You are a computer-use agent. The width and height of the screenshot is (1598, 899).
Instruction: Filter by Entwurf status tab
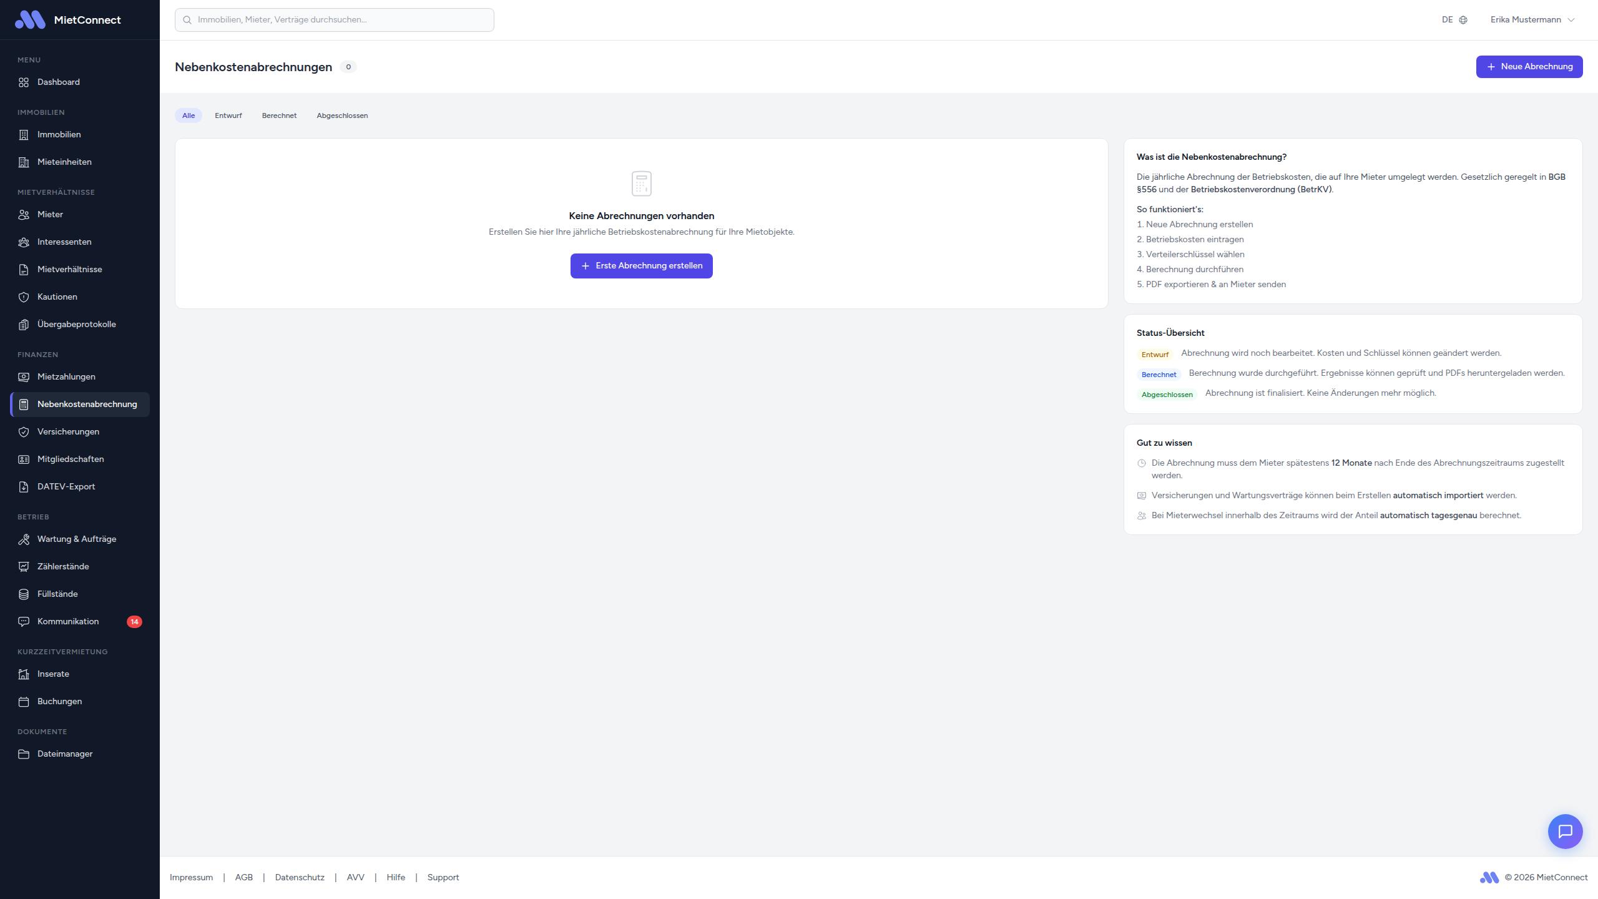[228, 115]
